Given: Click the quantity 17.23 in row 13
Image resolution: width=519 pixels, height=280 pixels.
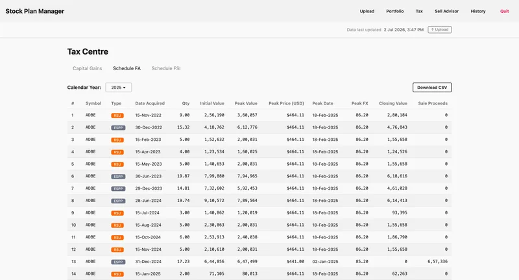Looking at the screenshot, I should 184,261.
